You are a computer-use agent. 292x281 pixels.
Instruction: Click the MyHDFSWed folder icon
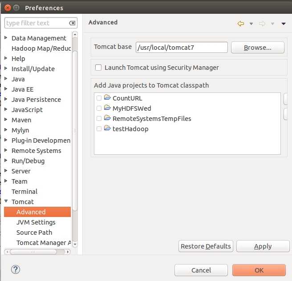(107, 108)
